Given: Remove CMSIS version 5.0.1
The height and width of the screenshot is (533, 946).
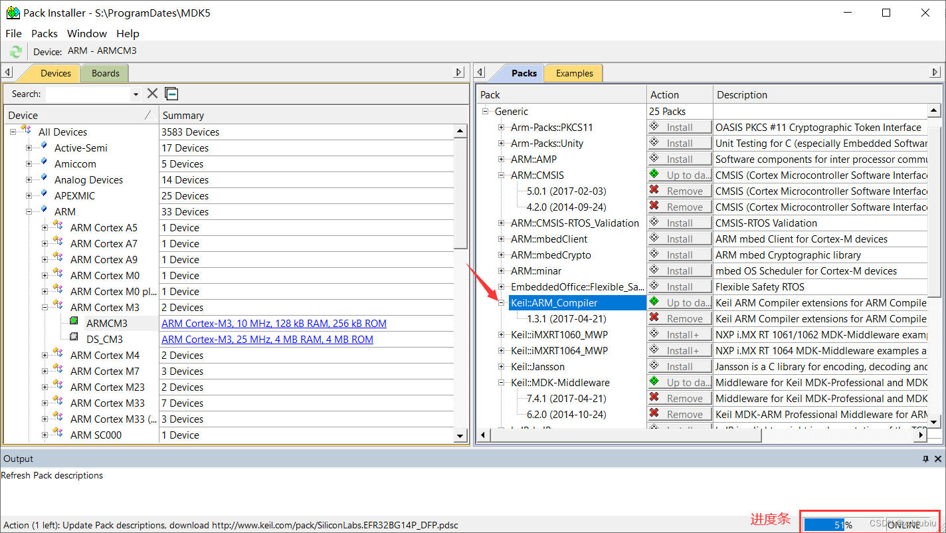Looking at the screenshot, I should 680,191.
